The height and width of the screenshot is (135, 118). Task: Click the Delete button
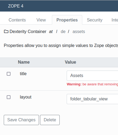50,120
